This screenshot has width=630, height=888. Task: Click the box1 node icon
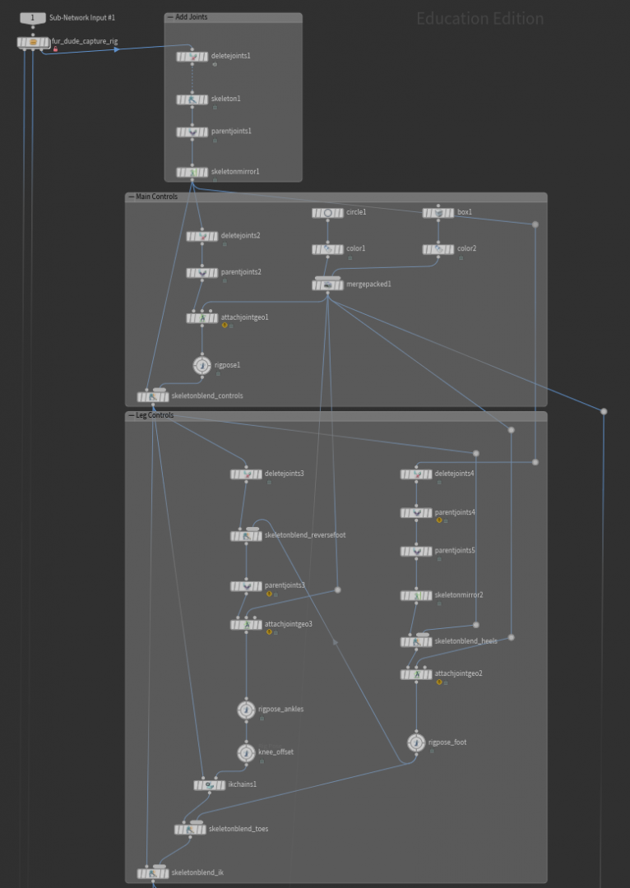[438, 213]
